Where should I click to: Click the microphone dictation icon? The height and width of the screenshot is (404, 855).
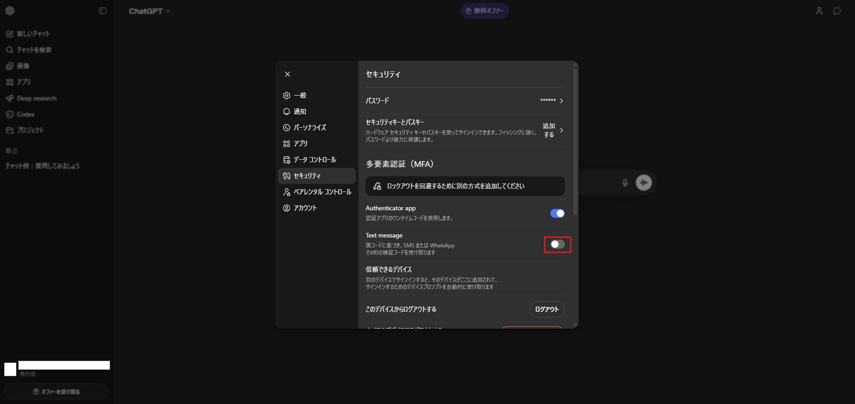(x=625, y=183)
